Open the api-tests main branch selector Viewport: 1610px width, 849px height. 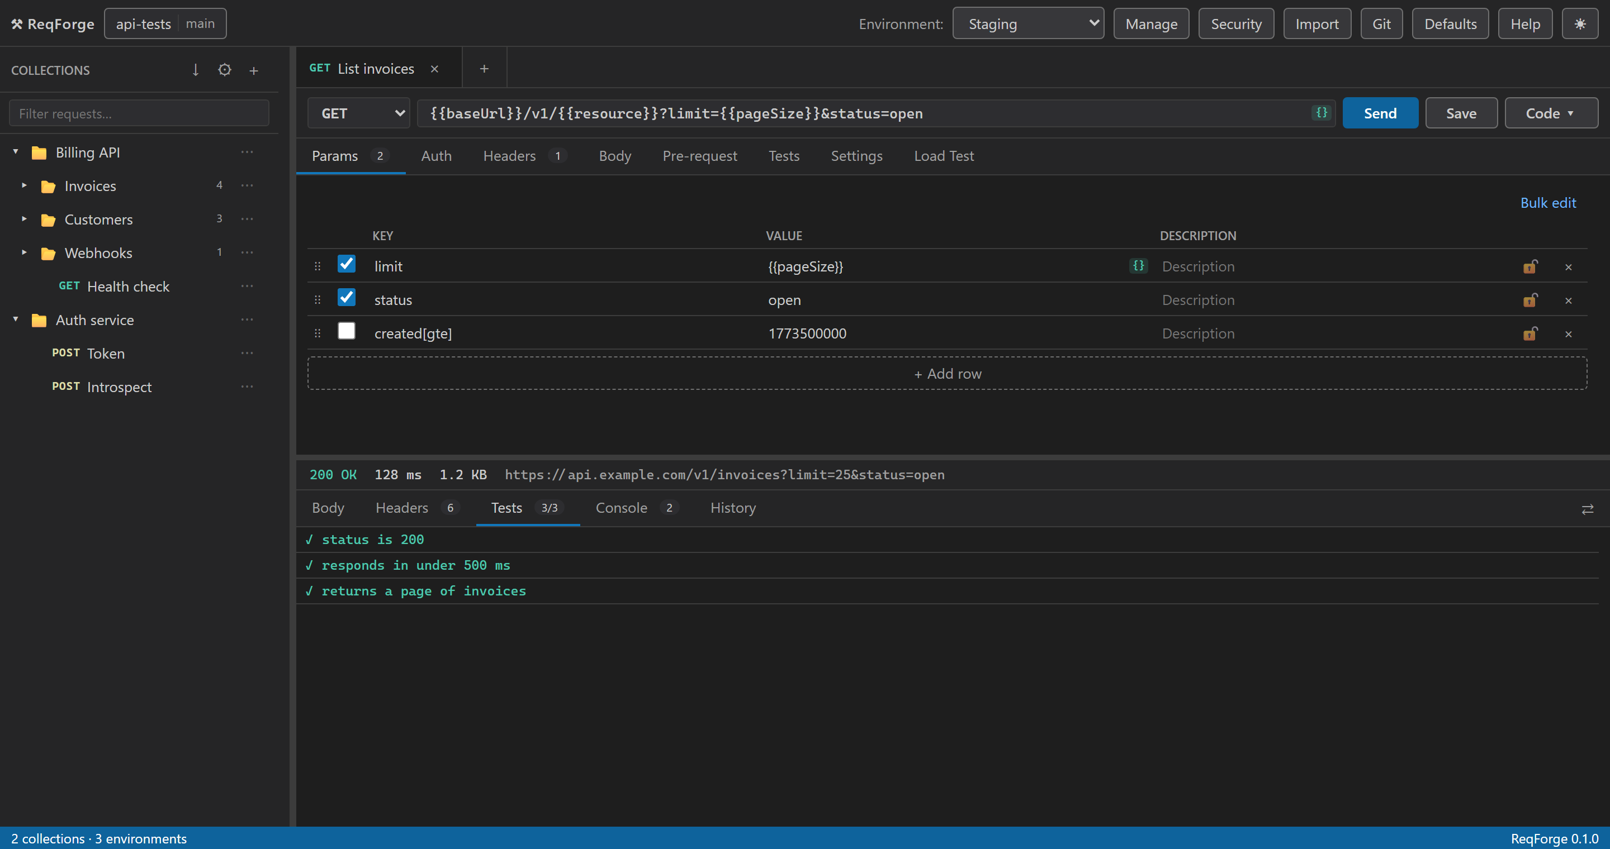[x=165, y=23]
